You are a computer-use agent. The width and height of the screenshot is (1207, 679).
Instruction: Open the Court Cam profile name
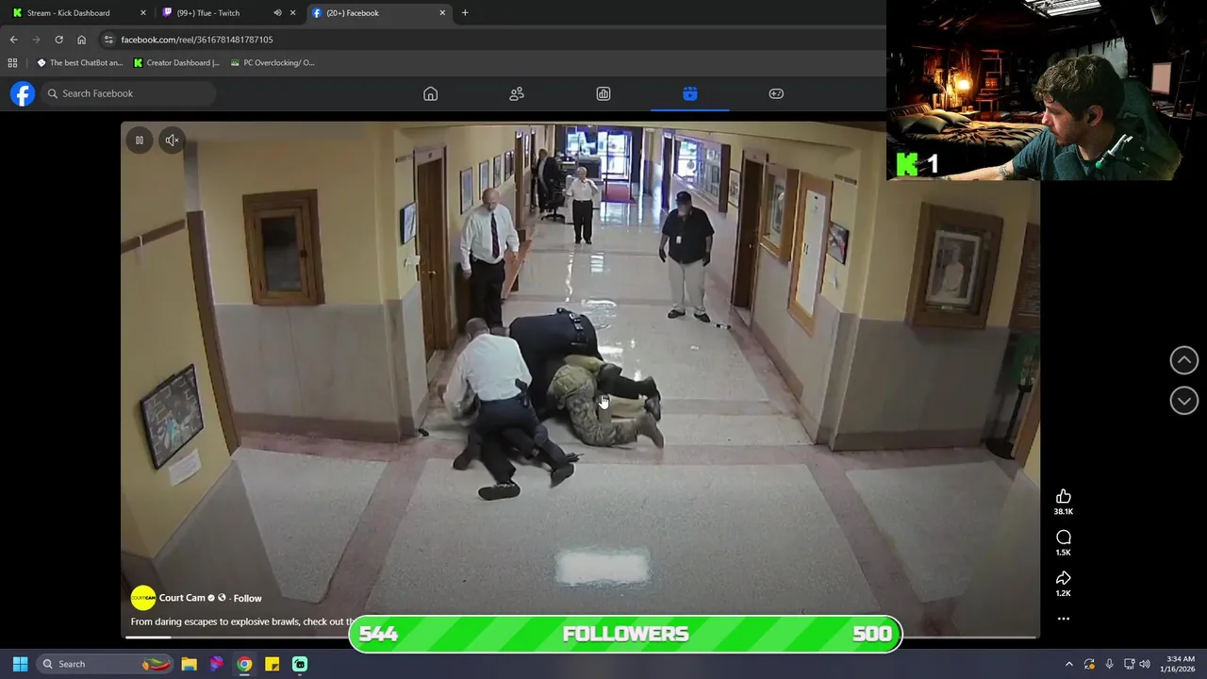[x=182, y=598]
